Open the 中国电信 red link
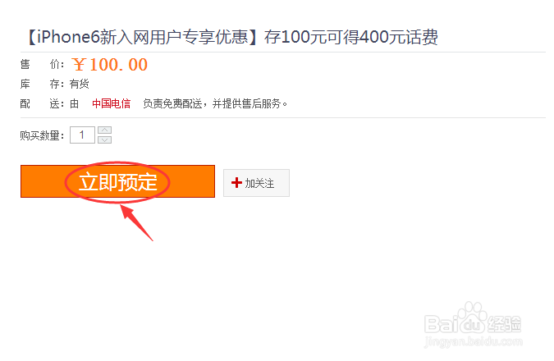The image size is (554, 361). click(x=112, y=103)
